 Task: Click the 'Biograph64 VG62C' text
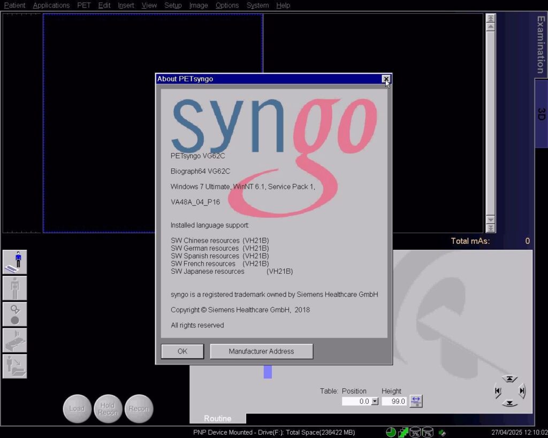[200, 171]
